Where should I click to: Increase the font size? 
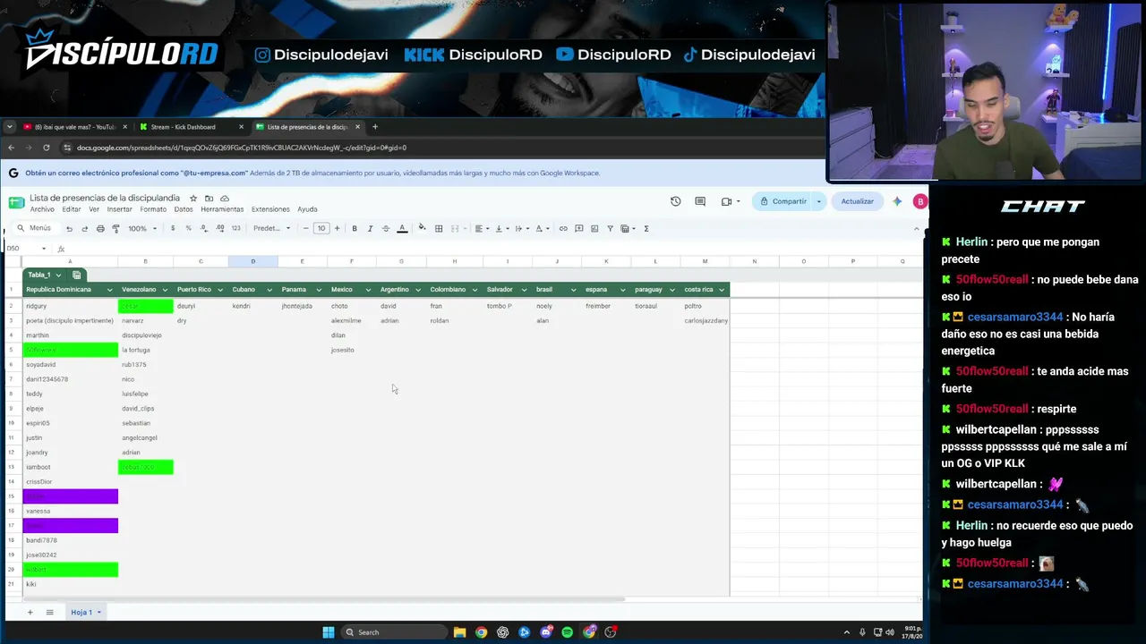(337, 228)
